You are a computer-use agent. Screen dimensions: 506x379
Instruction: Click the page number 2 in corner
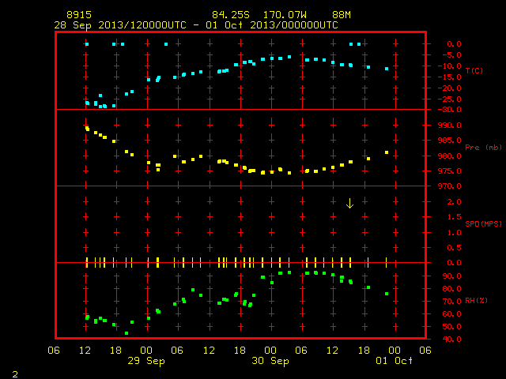(15, 374)
